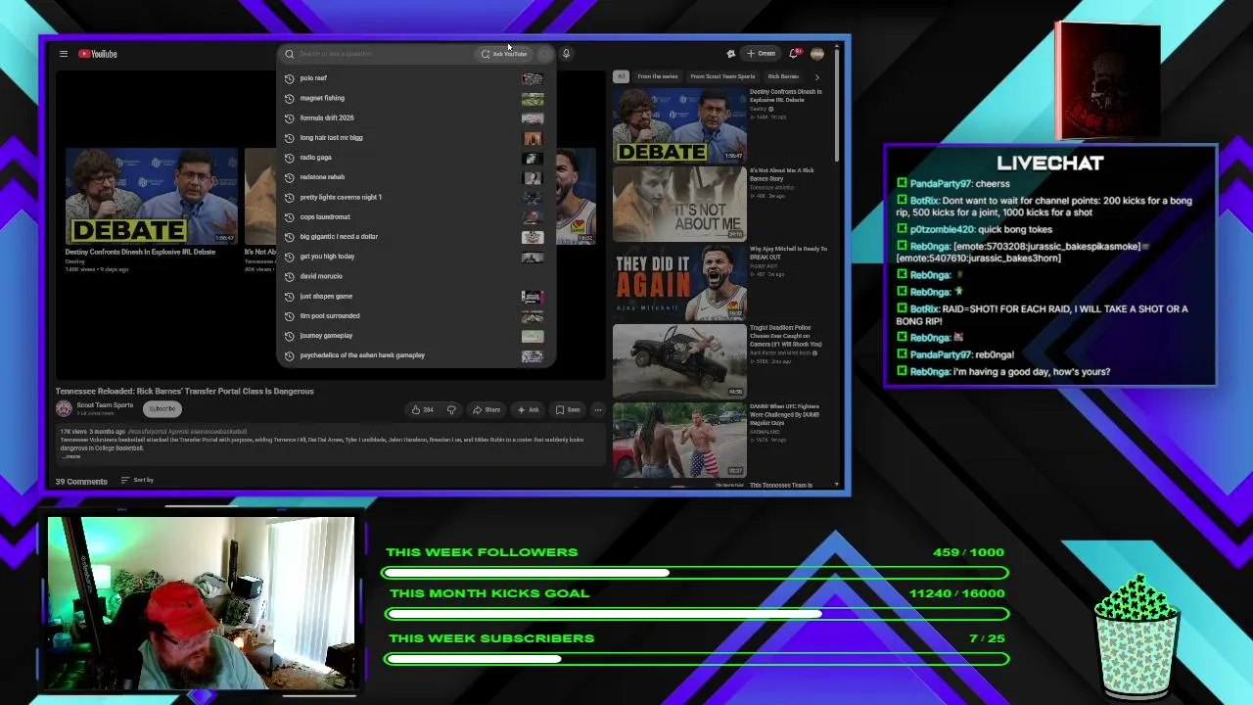Open the Sort by comments dropdown

pos(137,480)
